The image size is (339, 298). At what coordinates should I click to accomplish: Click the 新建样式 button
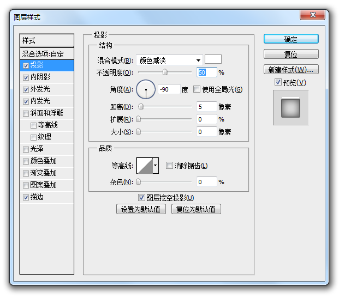290,70
